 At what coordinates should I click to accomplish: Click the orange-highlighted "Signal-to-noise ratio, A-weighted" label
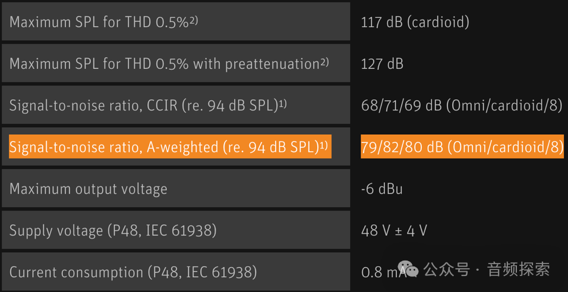tap(164, 147)
